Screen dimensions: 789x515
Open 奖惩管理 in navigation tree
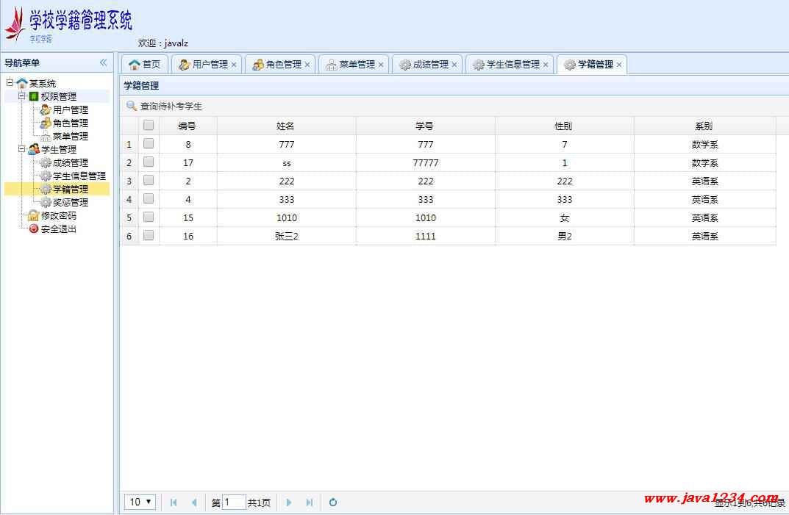click(x=70, y=203)
